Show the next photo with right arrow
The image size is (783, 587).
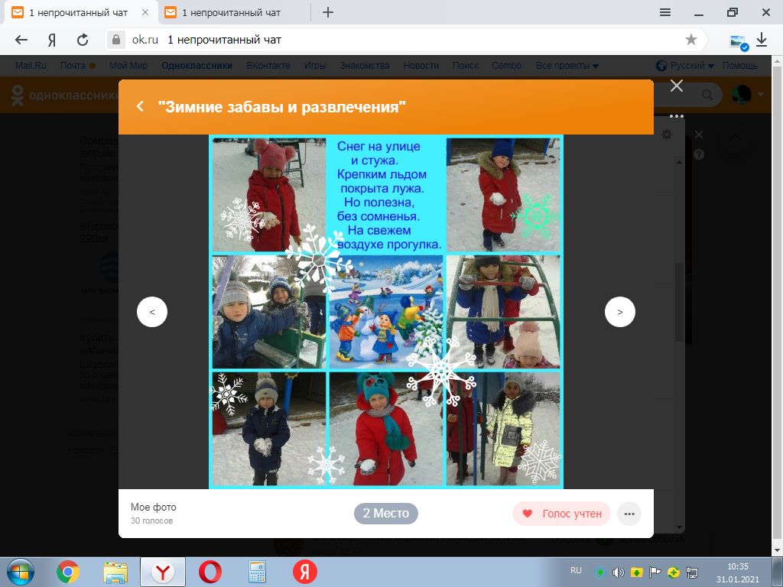[619, 312]
